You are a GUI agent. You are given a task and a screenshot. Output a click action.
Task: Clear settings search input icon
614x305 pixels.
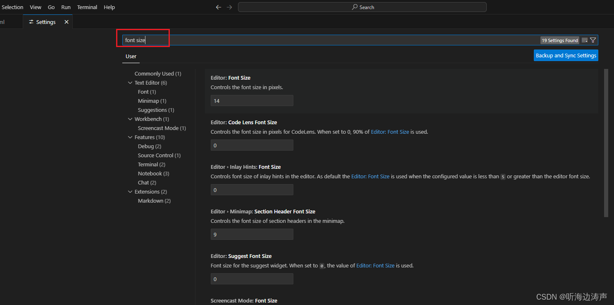[584, 40]
